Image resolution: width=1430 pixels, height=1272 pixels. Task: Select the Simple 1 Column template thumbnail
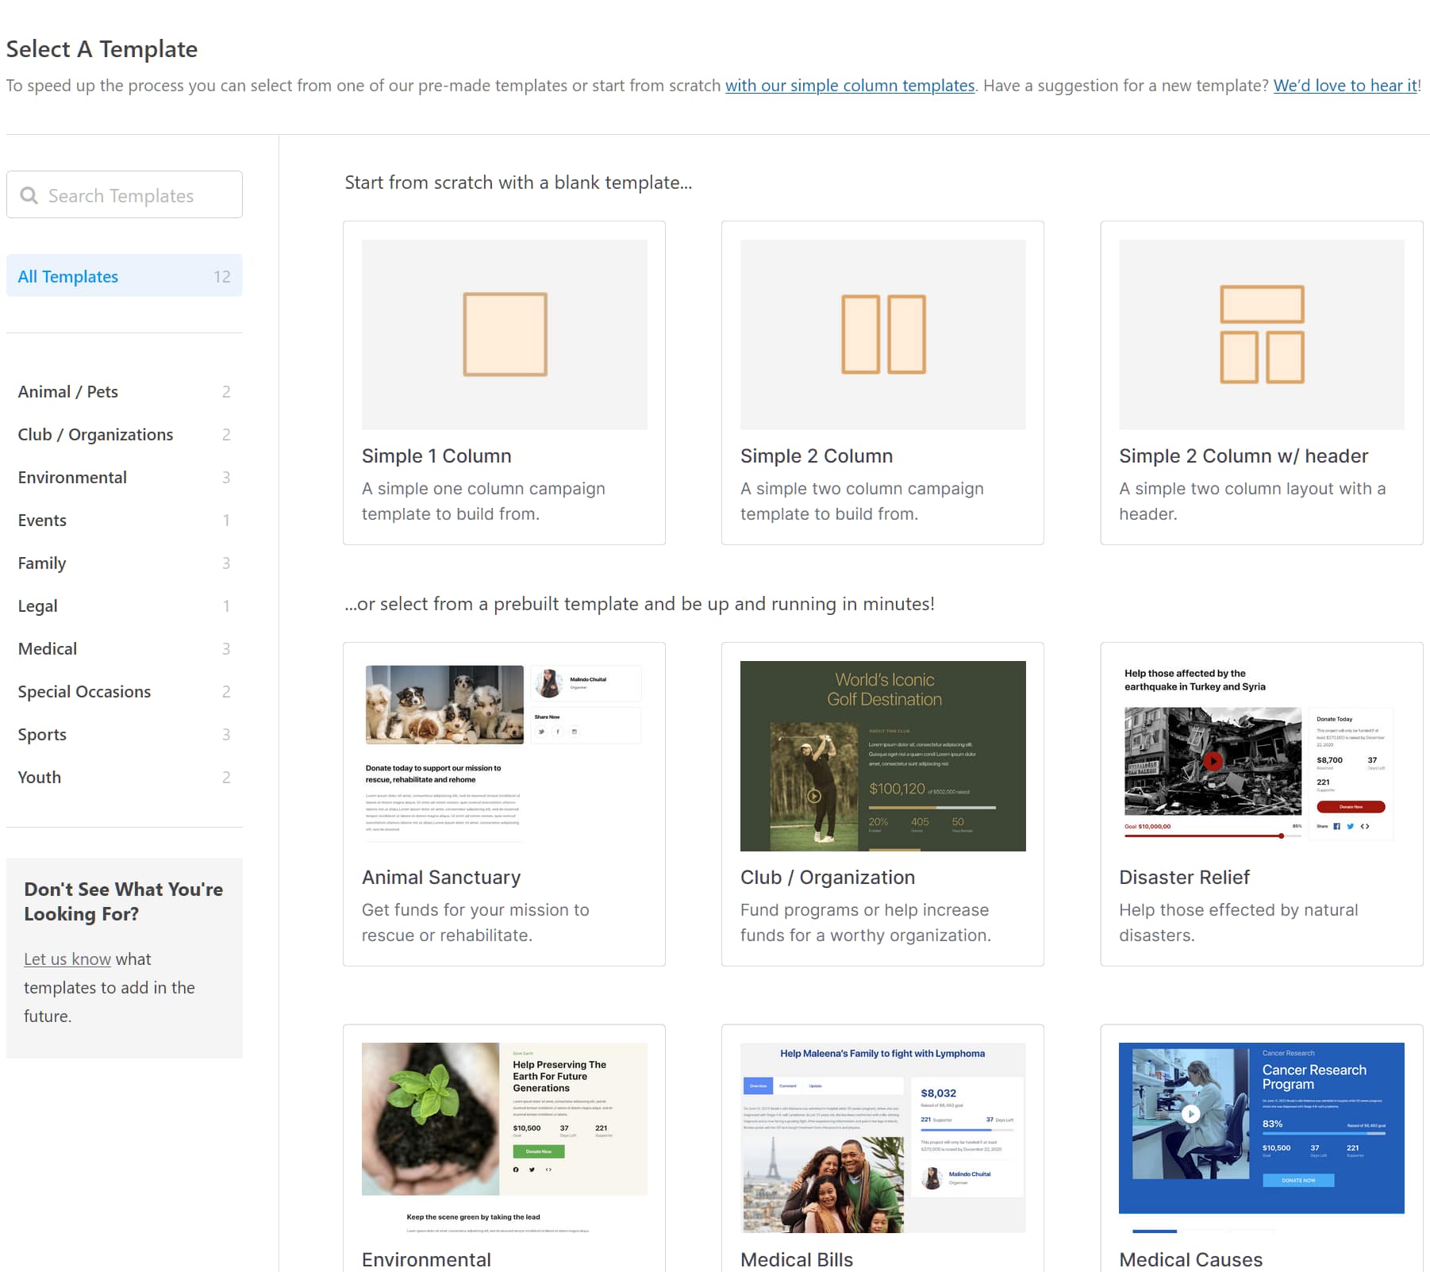[x=503, y=335]
